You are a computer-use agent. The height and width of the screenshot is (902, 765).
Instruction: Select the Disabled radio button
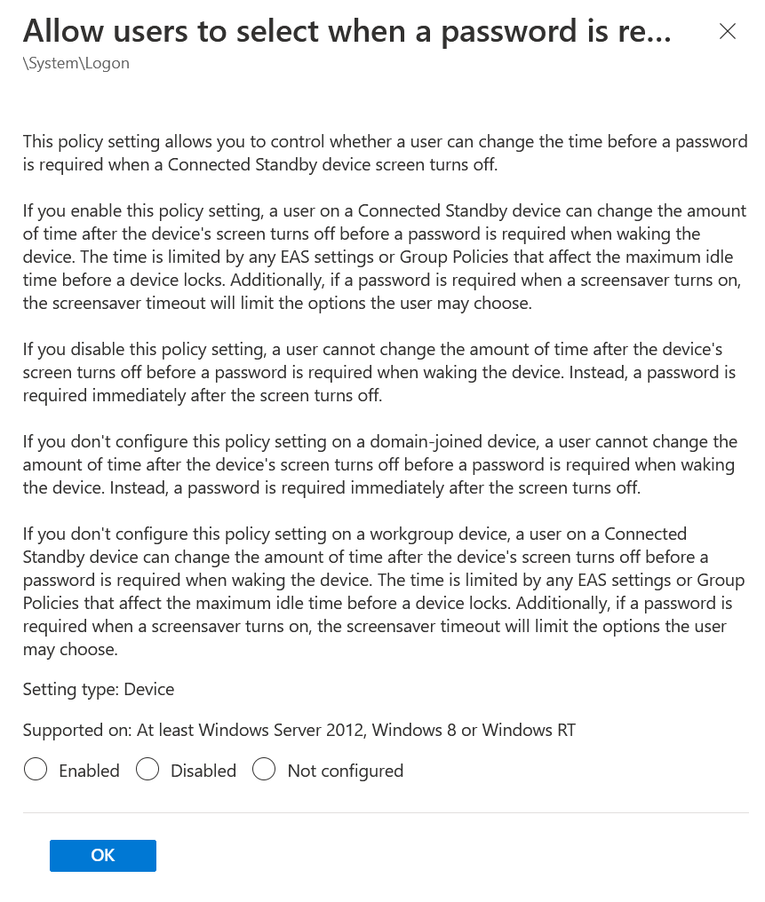[x=147, y=770]
